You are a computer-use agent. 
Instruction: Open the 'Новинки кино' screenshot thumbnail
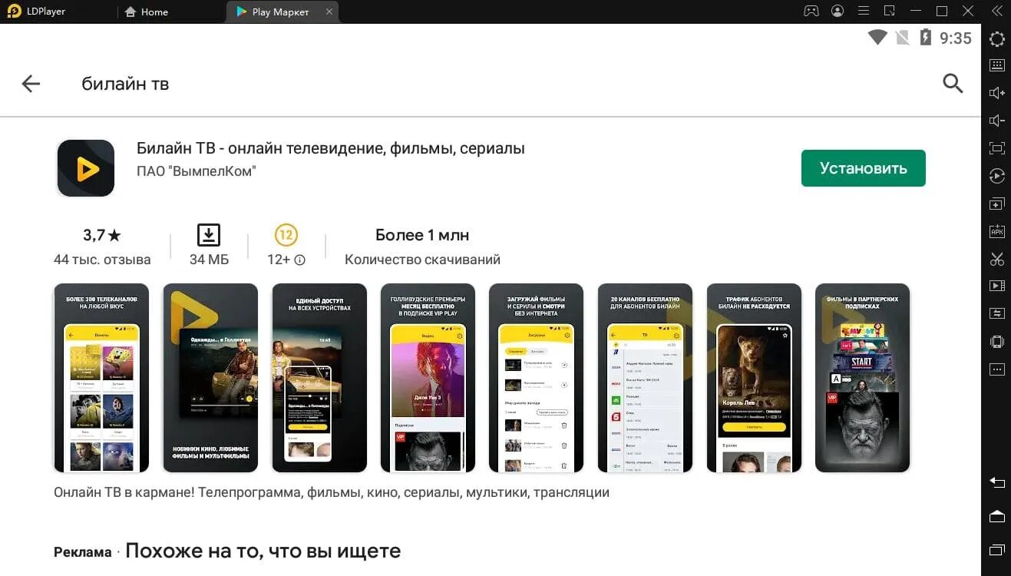pyautogui.click(x=210, y=378)
